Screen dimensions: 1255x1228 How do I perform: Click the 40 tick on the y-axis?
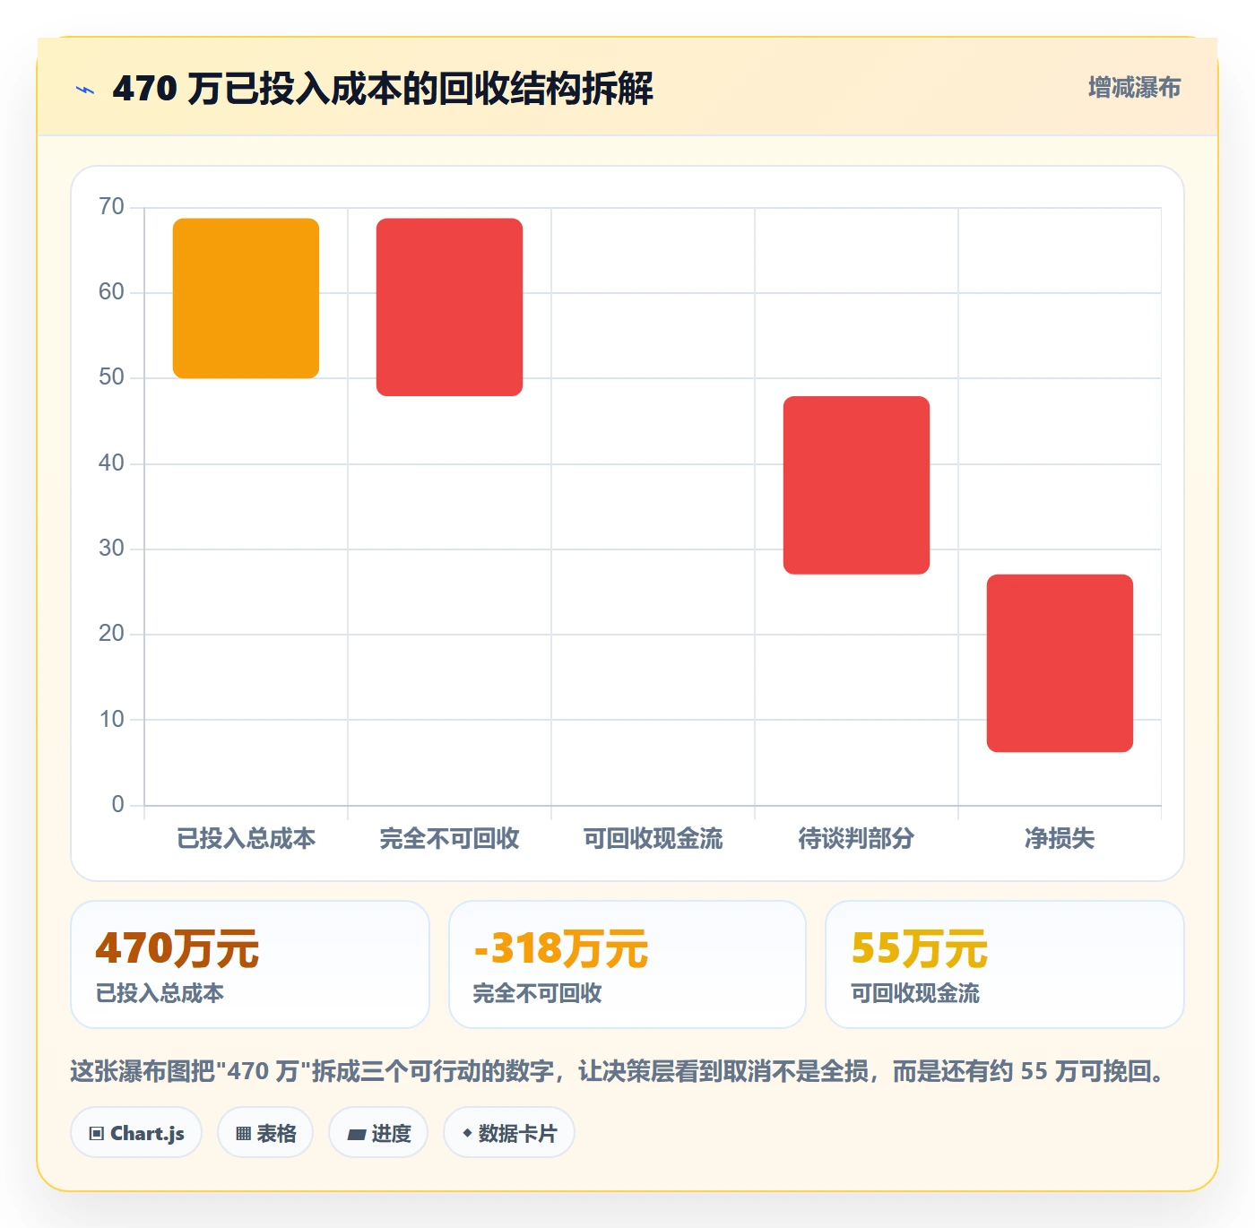point(111,463)
